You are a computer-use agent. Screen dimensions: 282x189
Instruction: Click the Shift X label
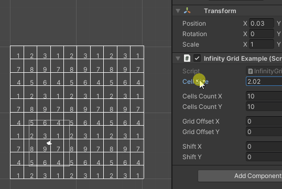pyautogui.click(x=192, y=147)
